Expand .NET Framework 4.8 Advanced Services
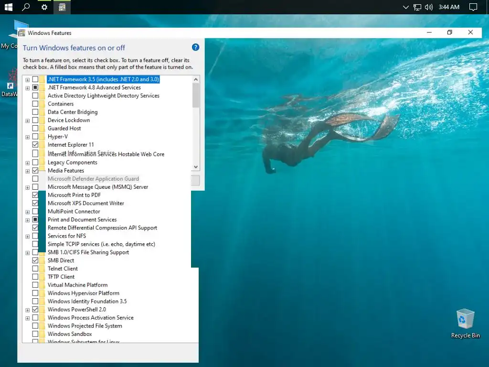Screen dimensions: 489x367 tap(27, 88)
